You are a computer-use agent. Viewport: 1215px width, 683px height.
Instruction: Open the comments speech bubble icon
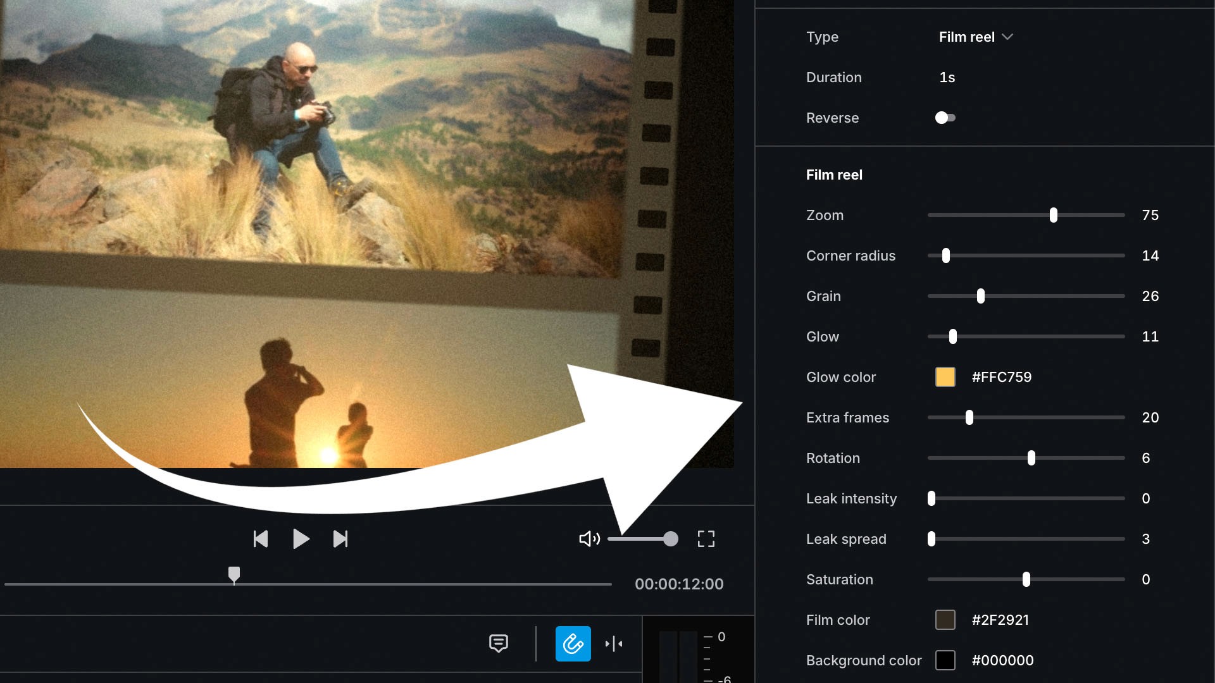pyautogui.click(x=499, y=643)
